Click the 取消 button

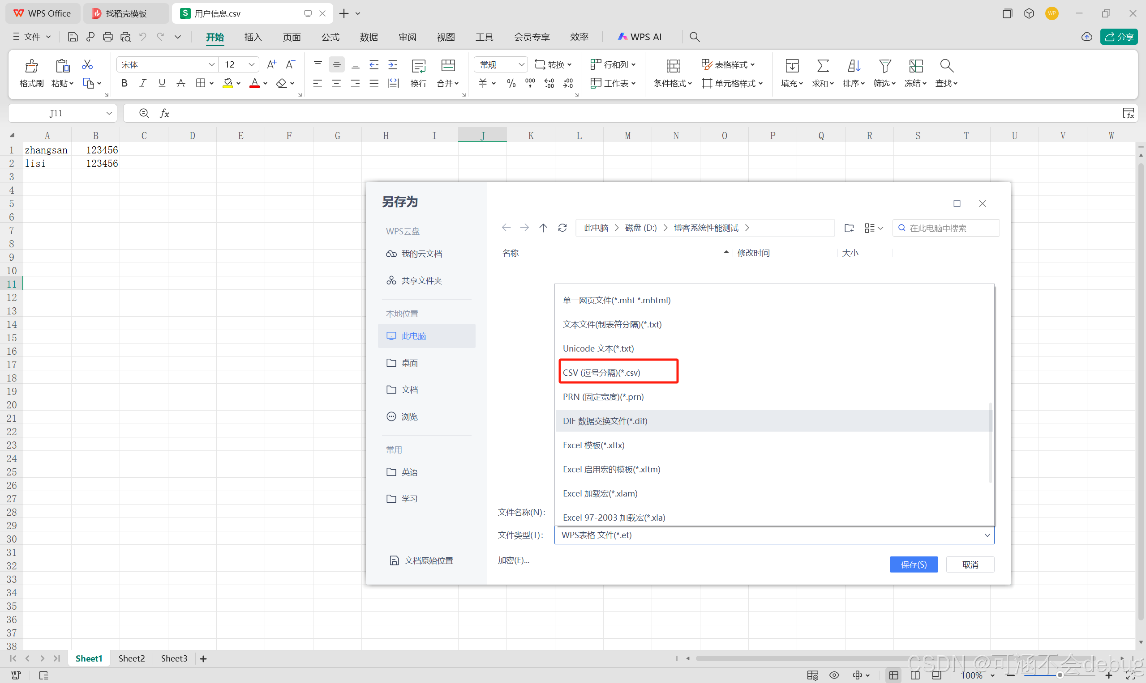(970, 564)
